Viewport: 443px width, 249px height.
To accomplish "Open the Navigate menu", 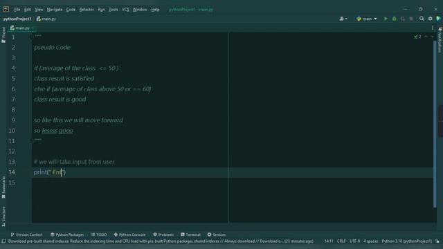I will point(55,9).
